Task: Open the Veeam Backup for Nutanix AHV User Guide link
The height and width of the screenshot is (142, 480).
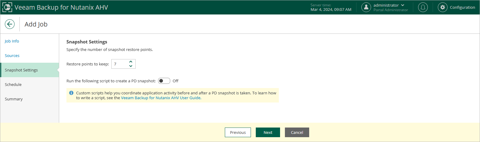Action: coord(161,98)
